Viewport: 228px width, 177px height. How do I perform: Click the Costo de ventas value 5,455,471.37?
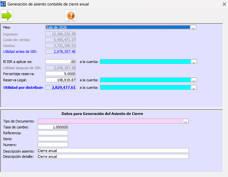click(61, 40)
